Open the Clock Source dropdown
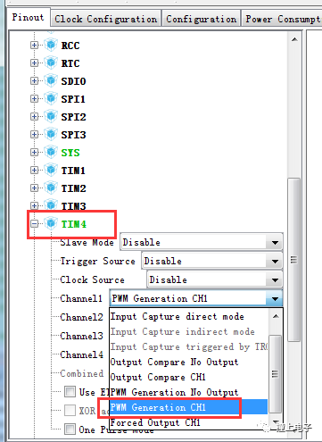The image size is (322, 442). point(215,279)
